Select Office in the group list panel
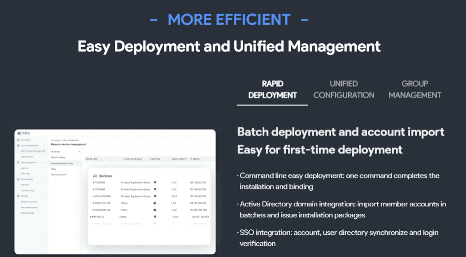466x257 pixels. [54, 169]
